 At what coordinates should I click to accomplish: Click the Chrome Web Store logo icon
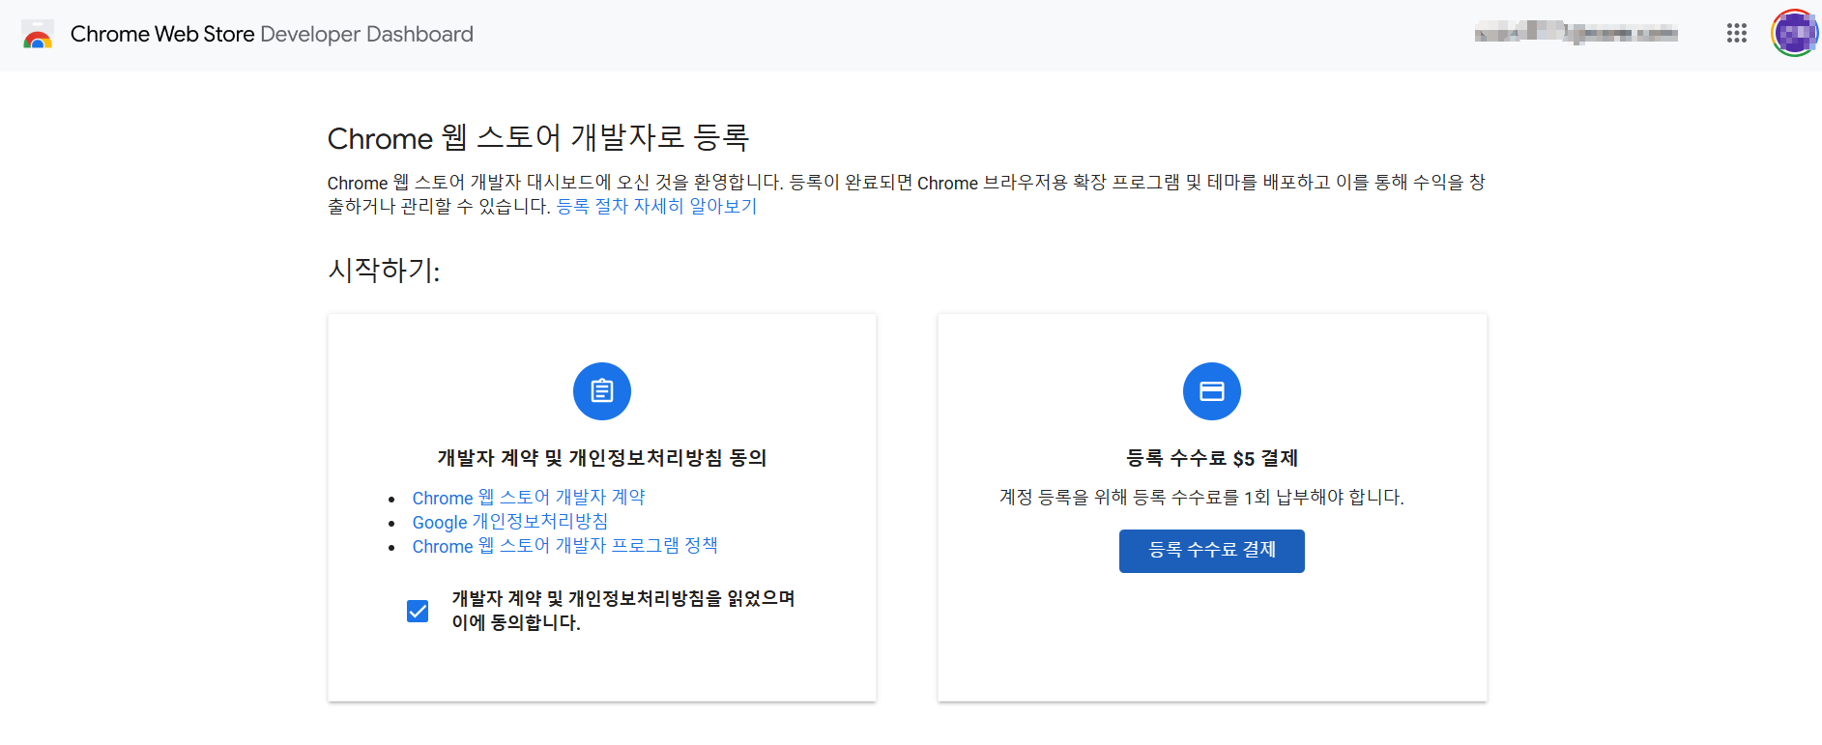pos(38,35)
